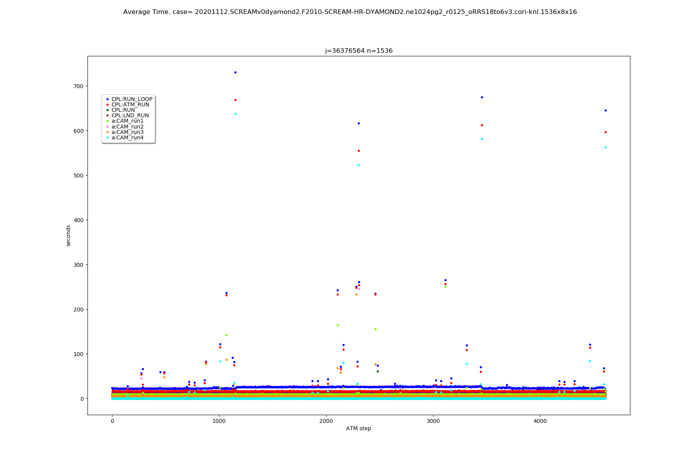Select the a:CAM_run3 legend entry
700x466 pixels.
point(127,132)
